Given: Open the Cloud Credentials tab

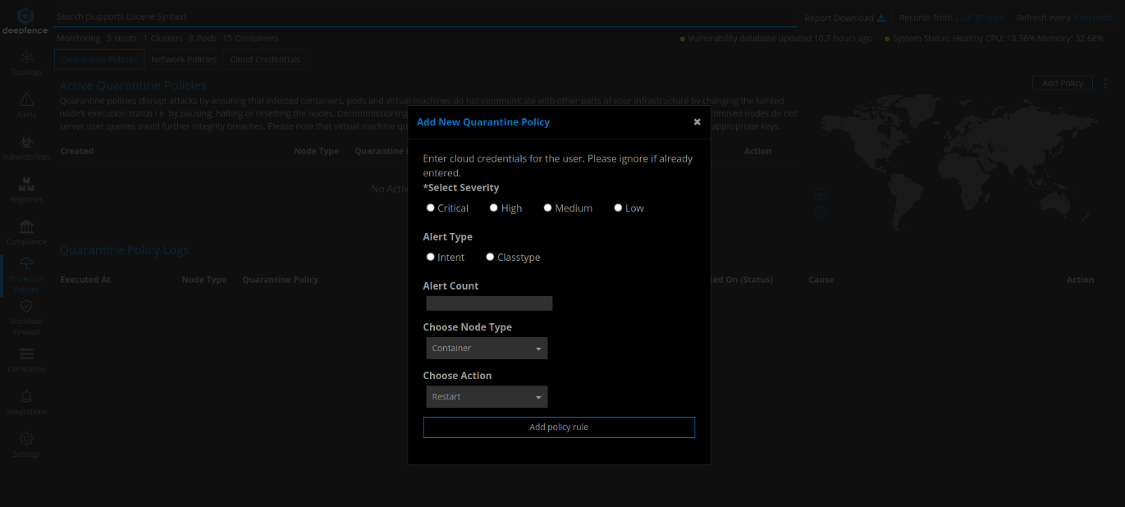Looking at the screenshot, I should click(266, 59).
